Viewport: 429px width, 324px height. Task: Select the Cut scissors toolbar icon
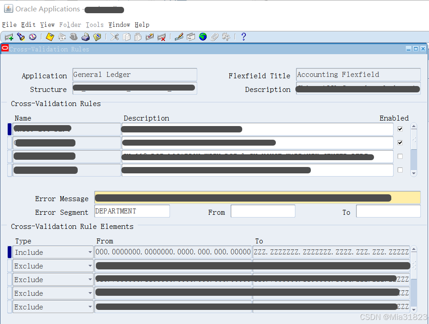tap(115, 37)
